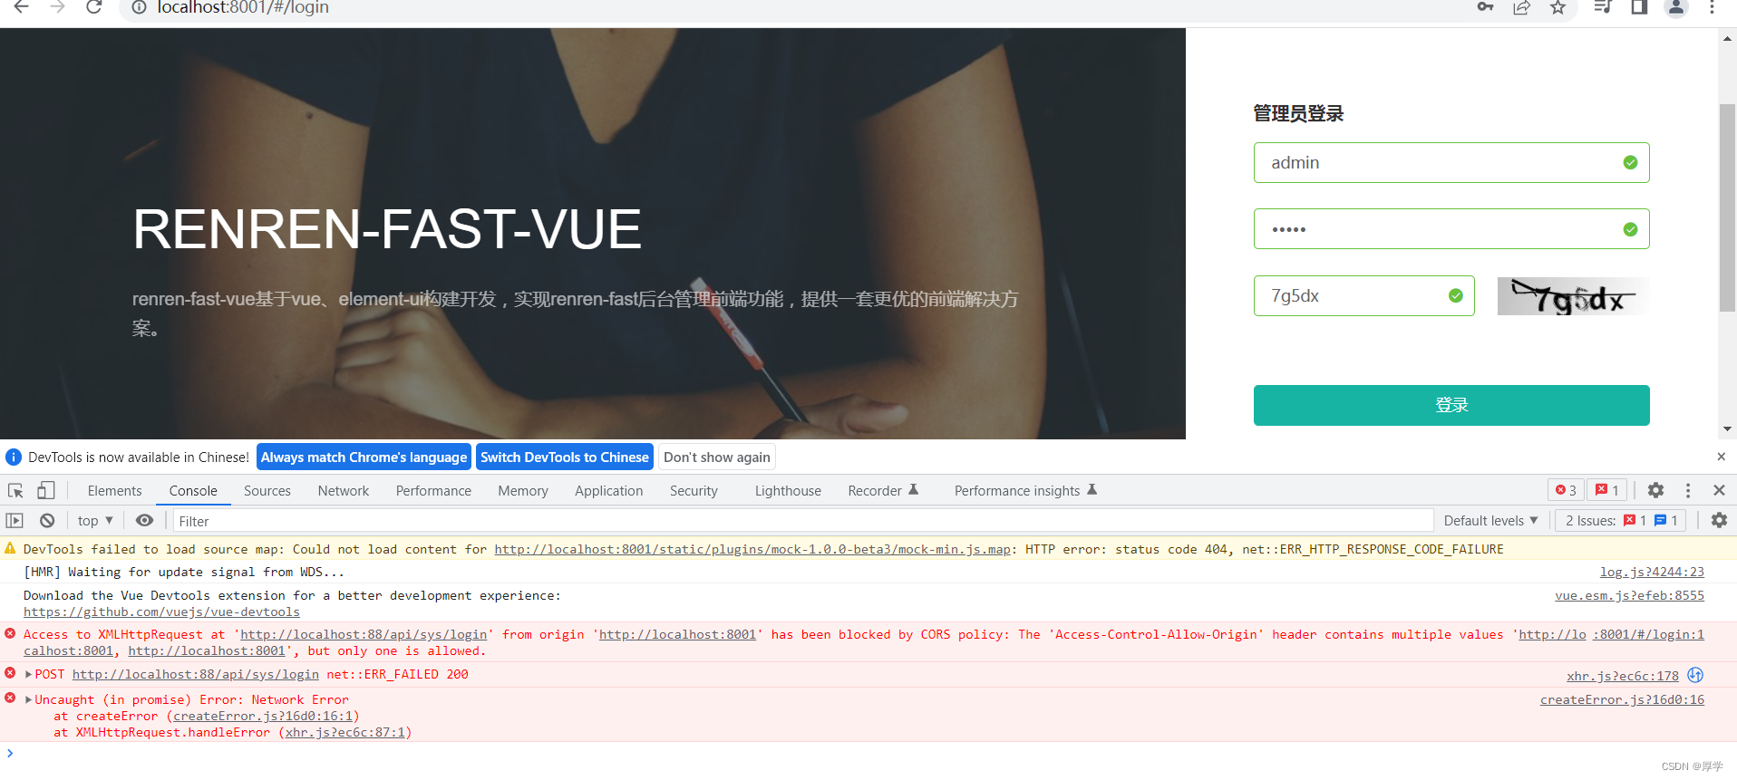Click the Don't show again button

click(x=717, y=457)
